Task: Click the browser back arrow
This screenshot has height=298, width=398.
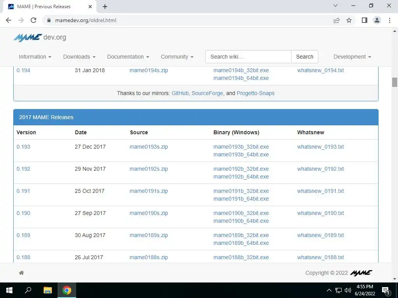Action: 9,20
